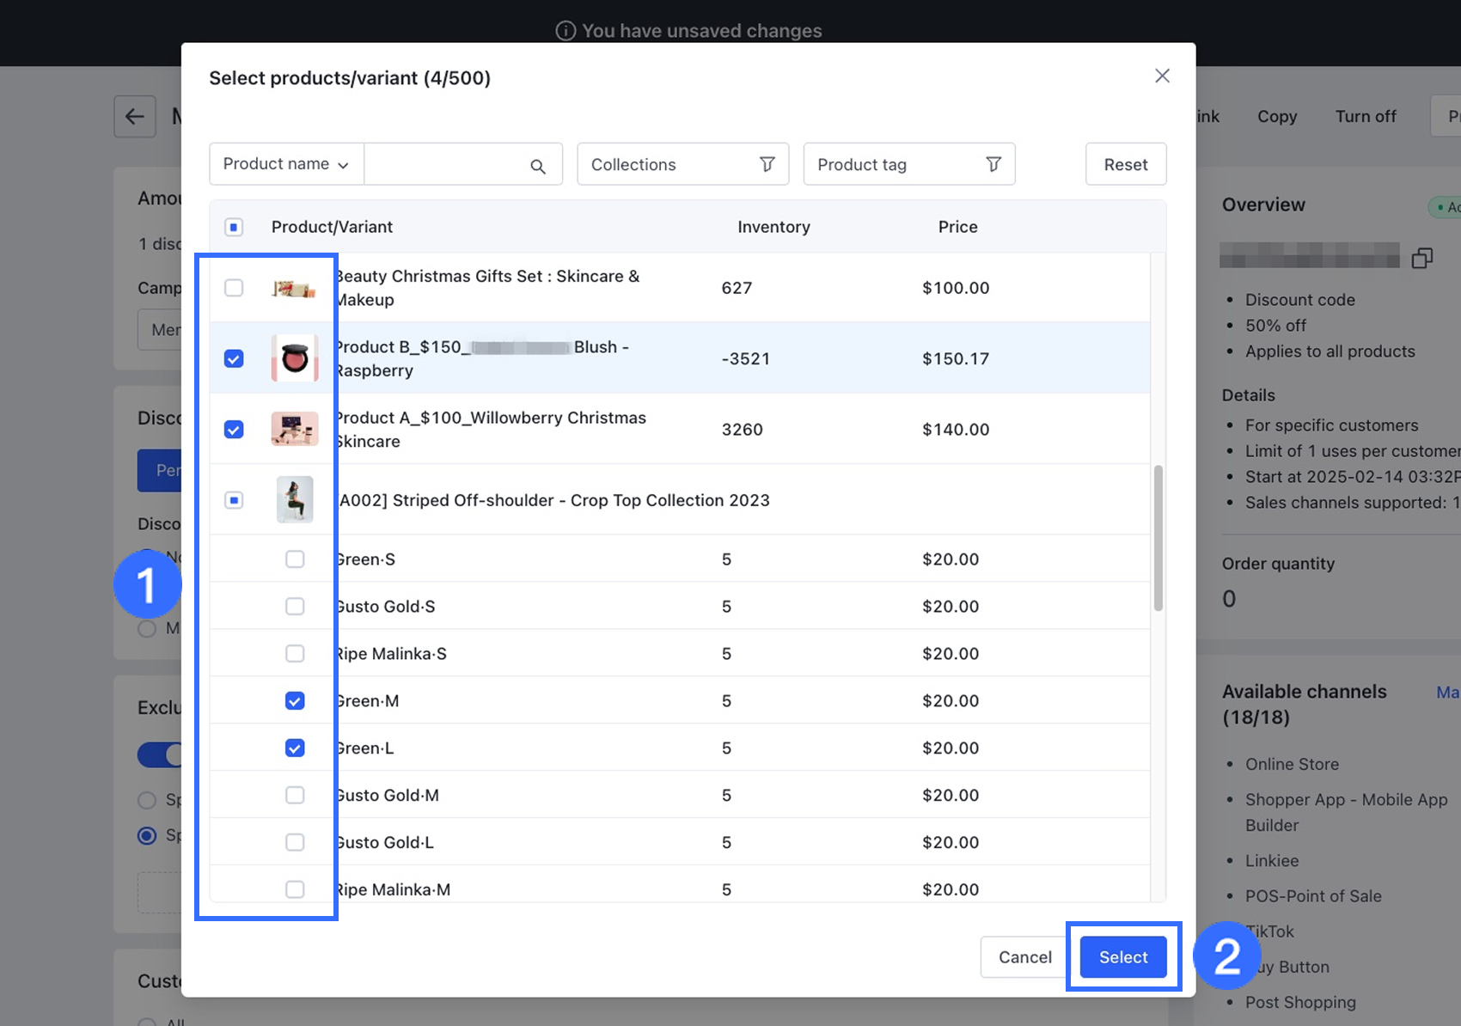Click the Striped Off-shoulder product thumbnail
Viewport: 1461px width, 1026px height.
click(295, 500)
